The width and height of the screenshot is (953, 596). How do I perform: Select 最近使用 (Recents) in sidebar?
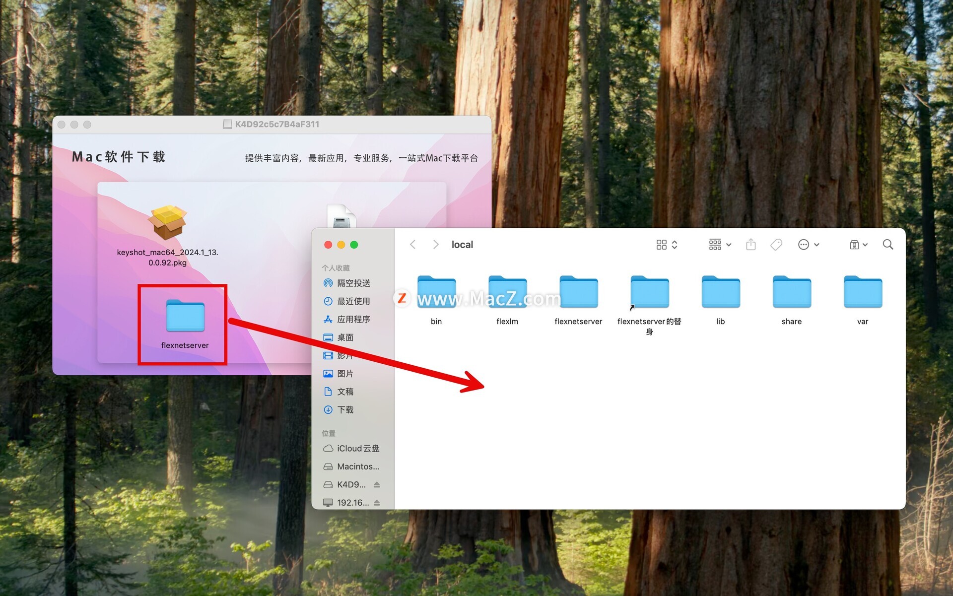[x=353, y=301]
